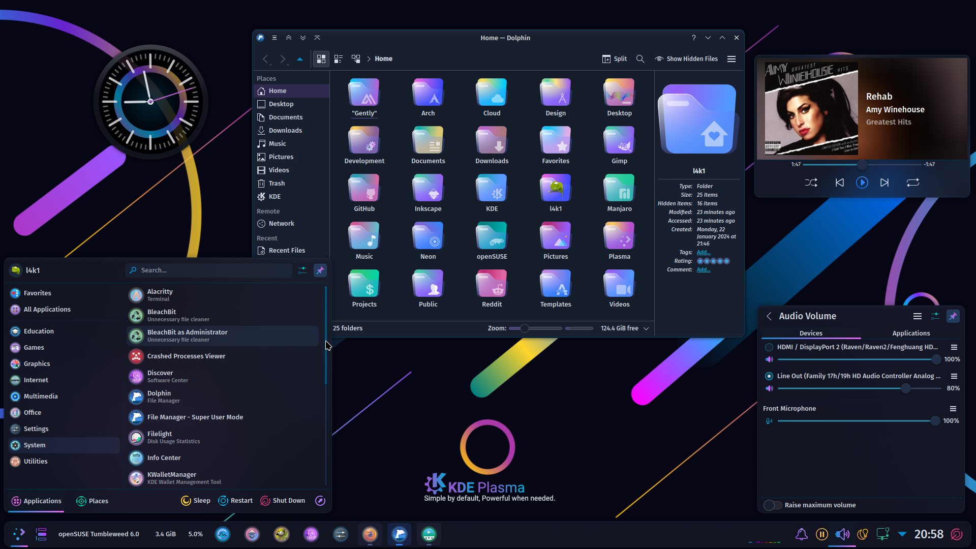The image size is (976, 549).
Task: Open notifications bell in system tray
Action: pyautogui.click(x=802, y=534)
